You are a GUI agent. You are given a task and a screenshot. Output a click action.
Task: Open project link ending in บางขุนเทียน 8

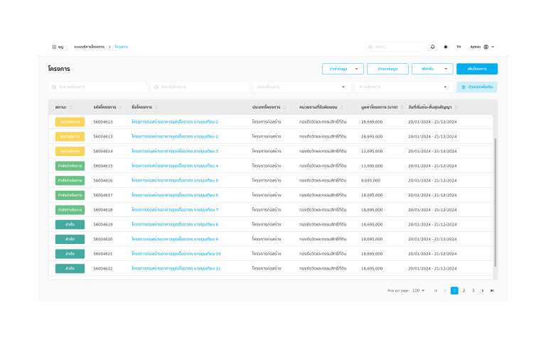coord(175,224)
